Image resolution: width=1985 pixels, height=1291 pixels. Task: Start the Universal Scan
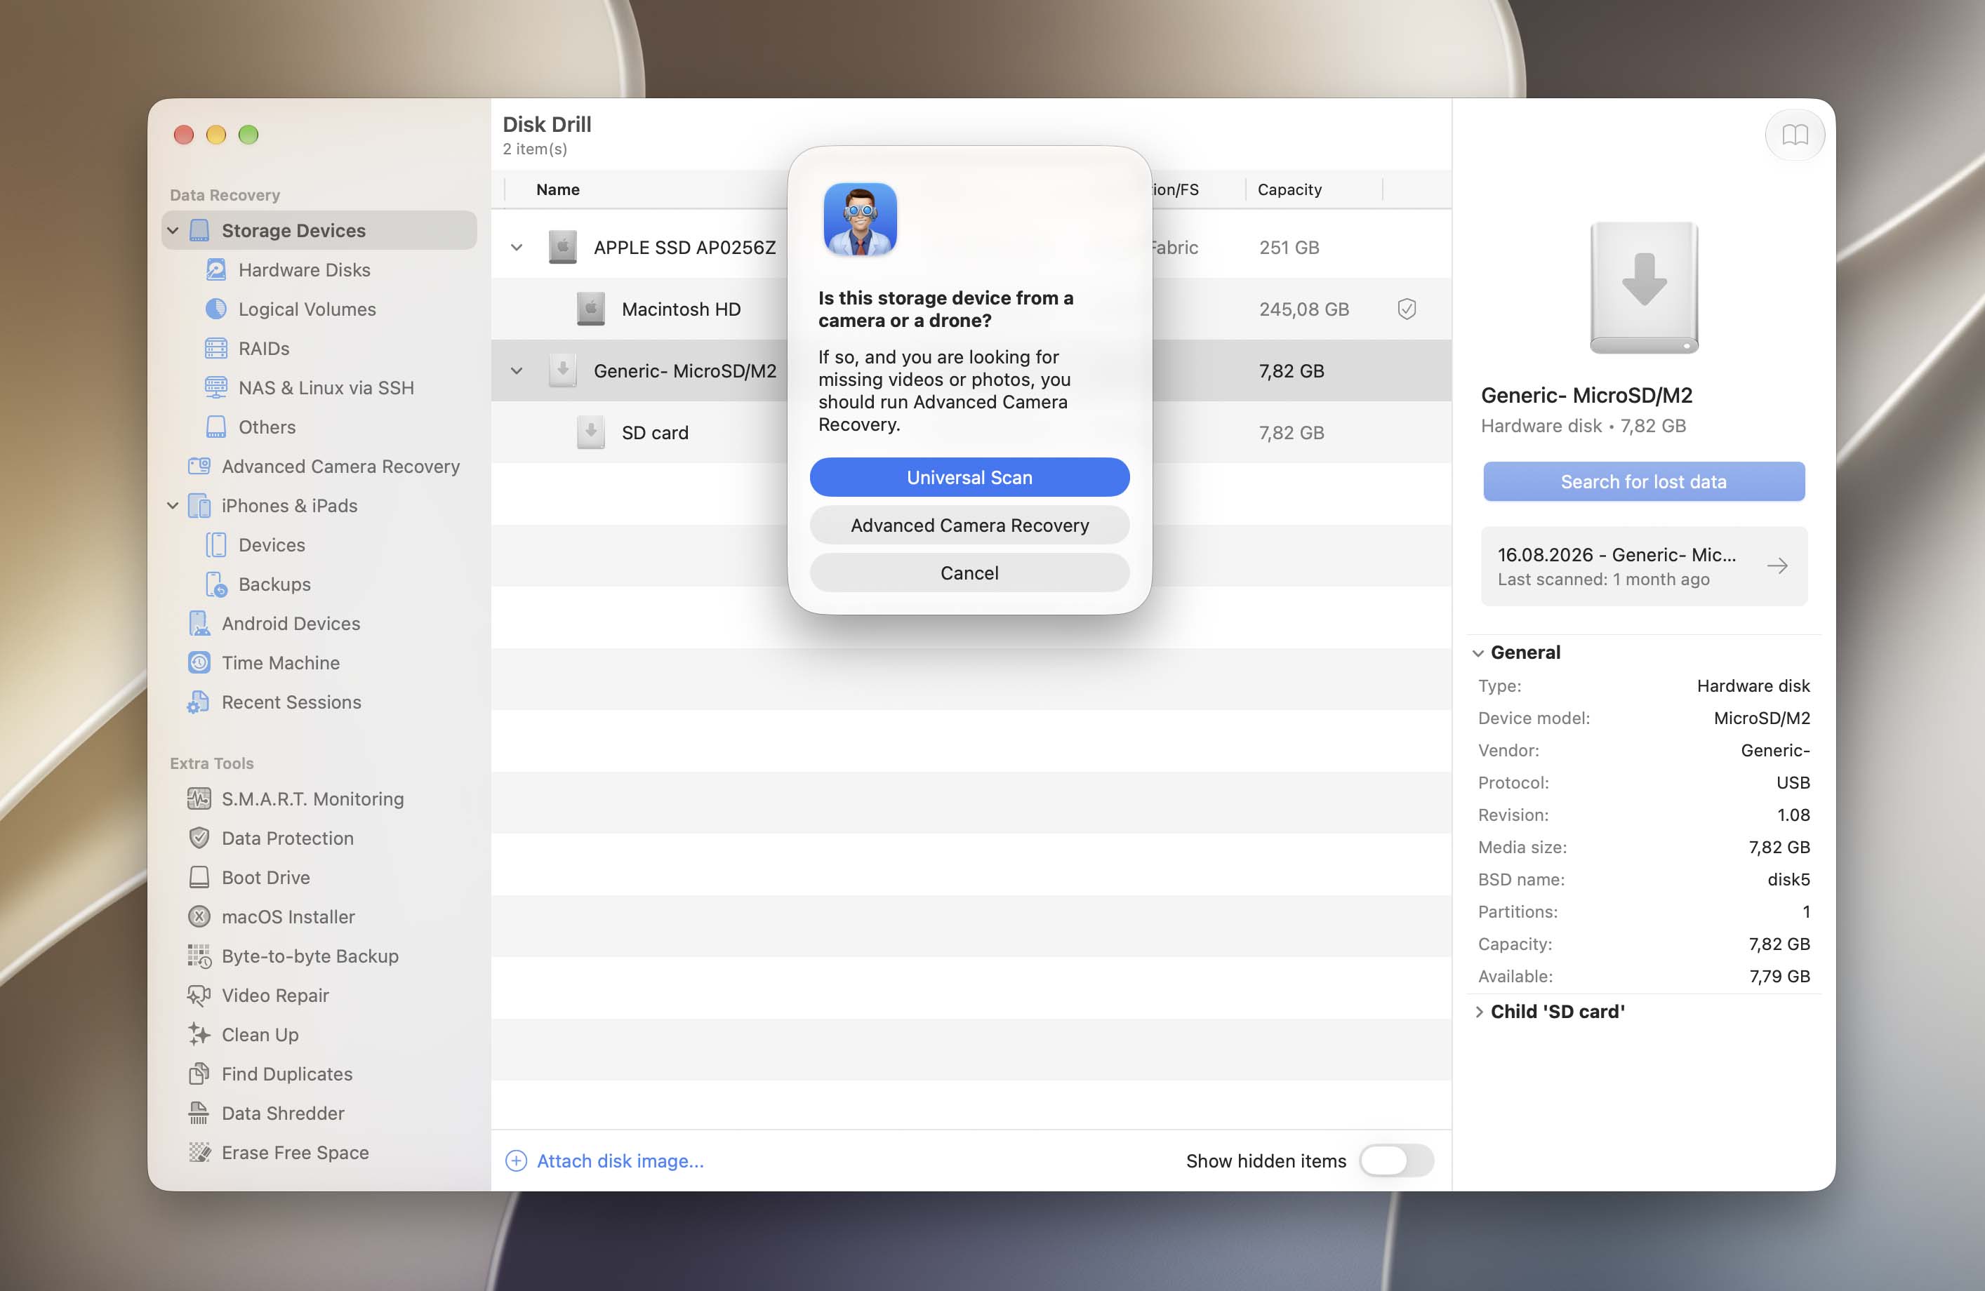[969, 476]
